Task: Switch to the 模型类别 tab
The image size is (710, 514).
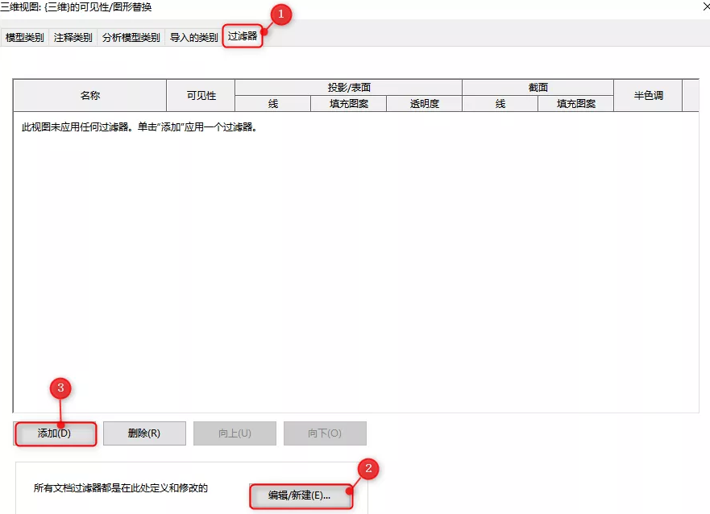Action: (24, 36)
